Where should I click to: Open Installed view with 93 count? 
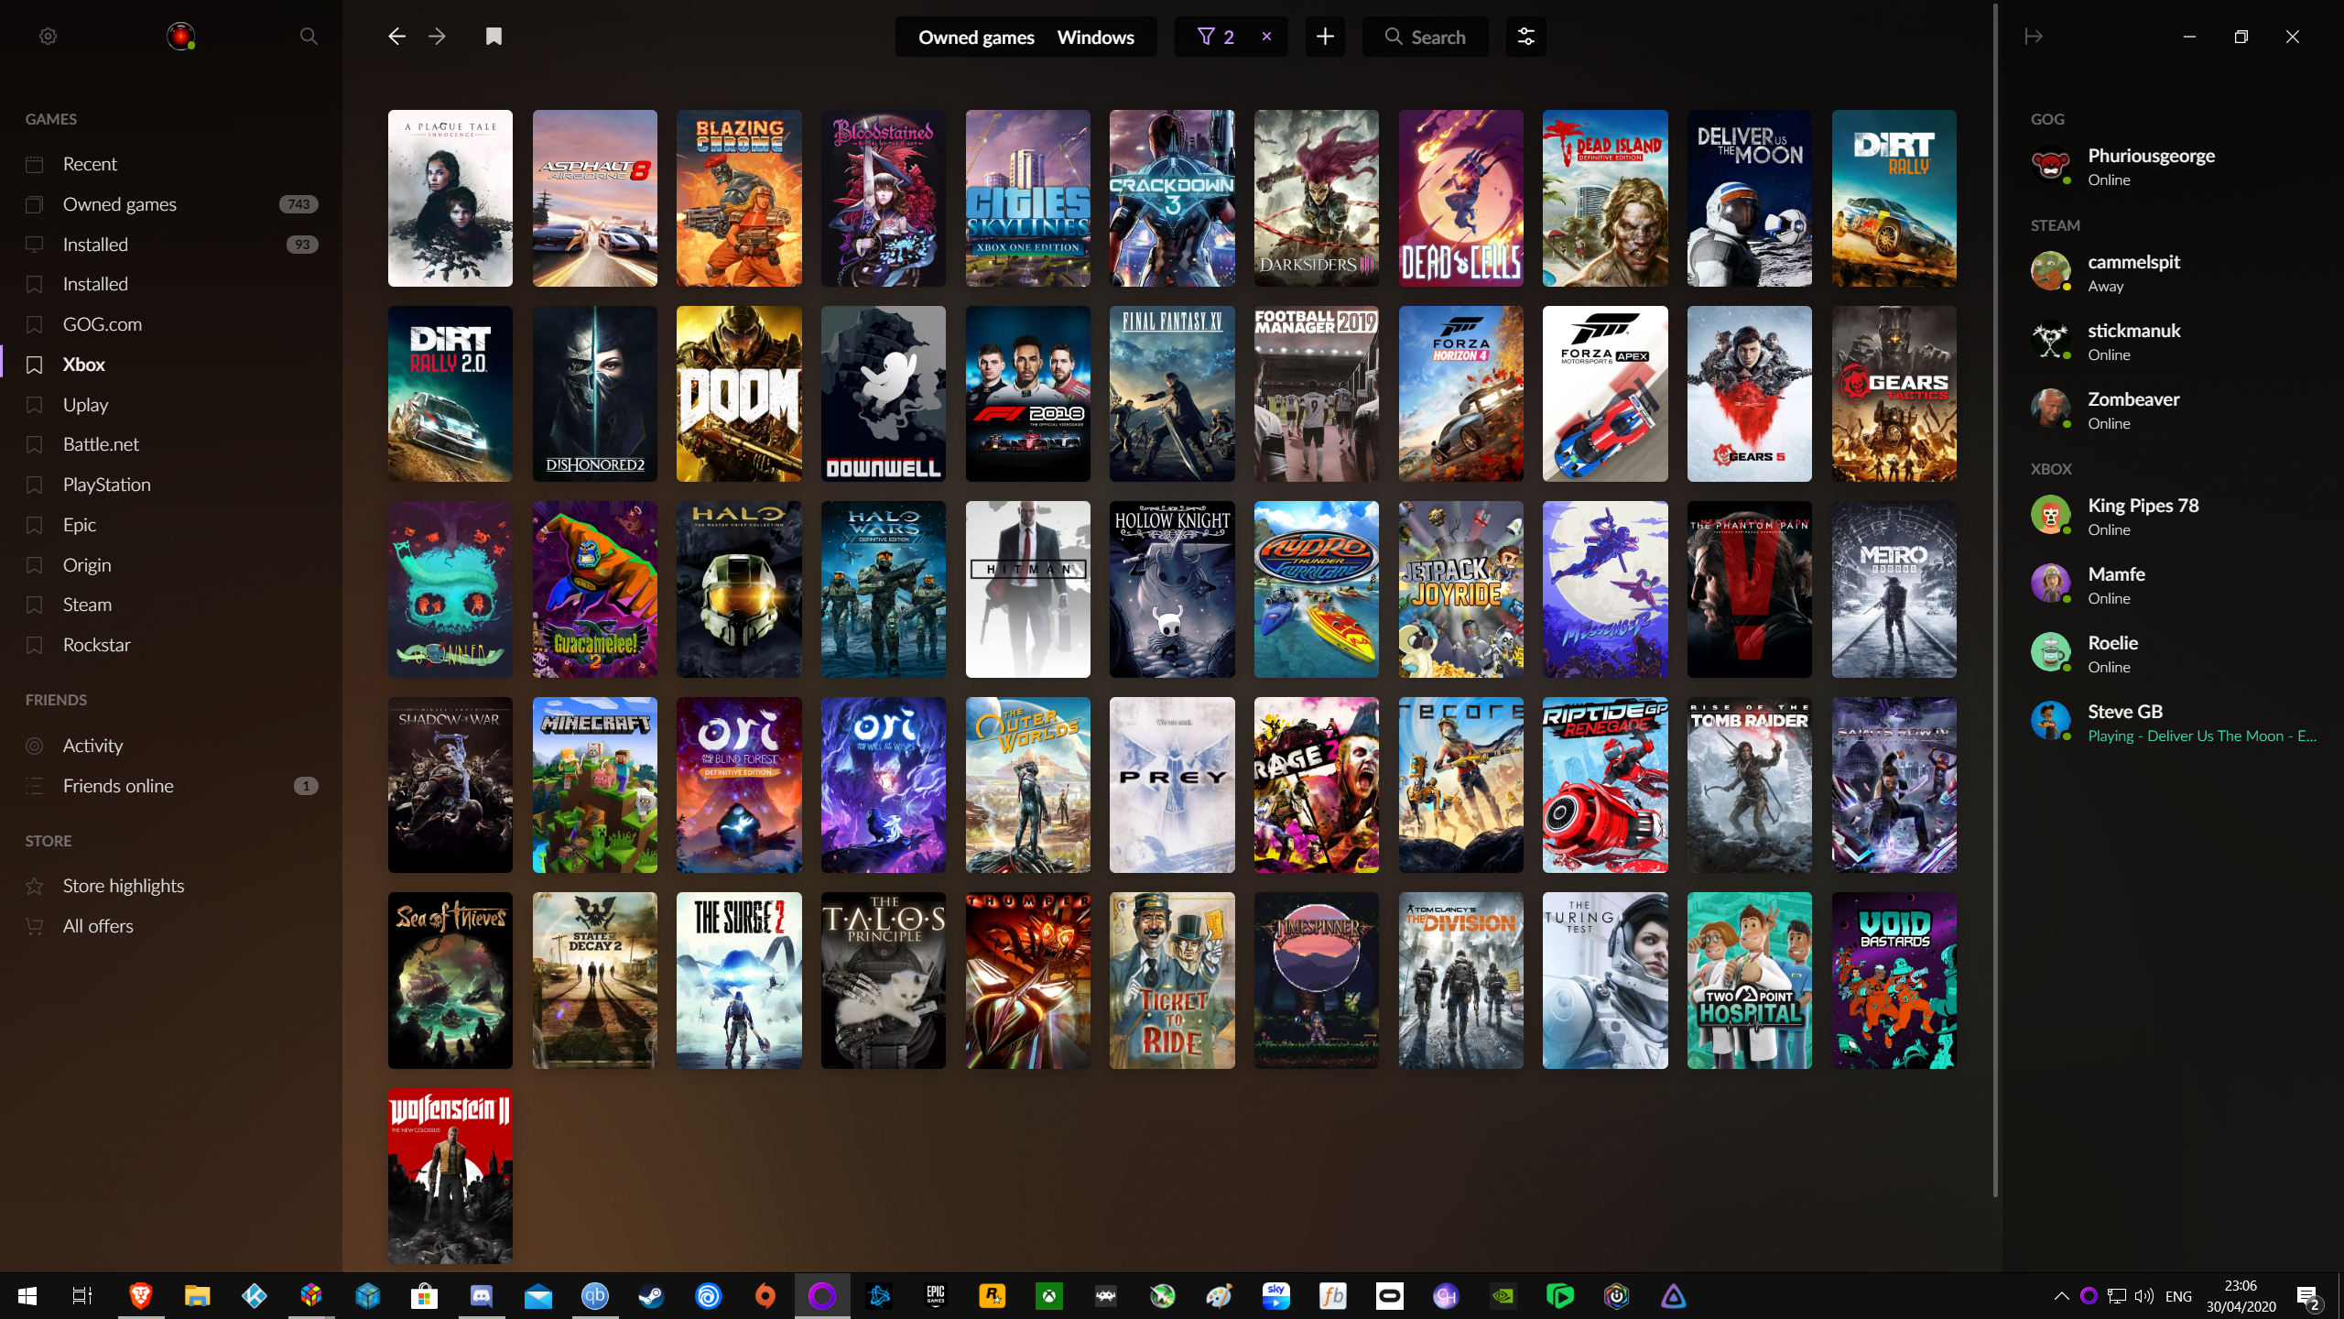[x=171, y=245]
